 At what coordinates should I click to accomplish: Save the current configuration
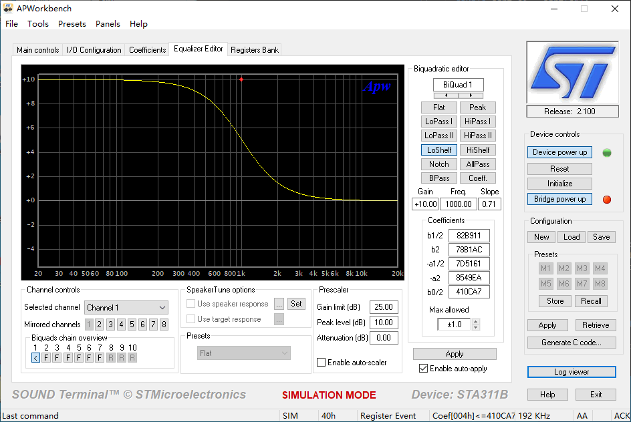pos(602,237)
